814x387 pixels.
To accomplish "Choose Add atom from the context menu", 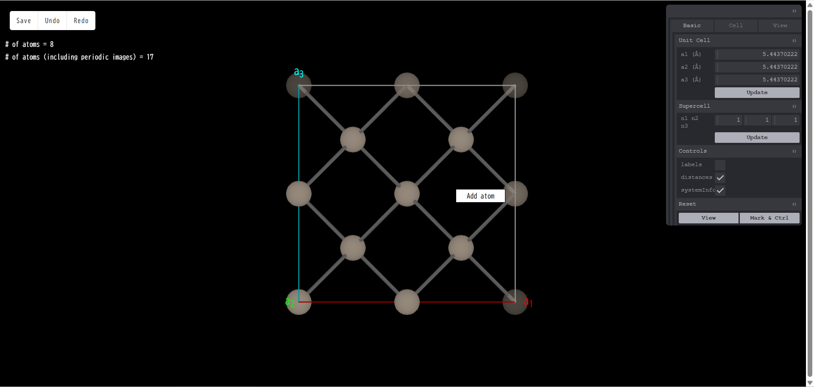I will 480,196.
